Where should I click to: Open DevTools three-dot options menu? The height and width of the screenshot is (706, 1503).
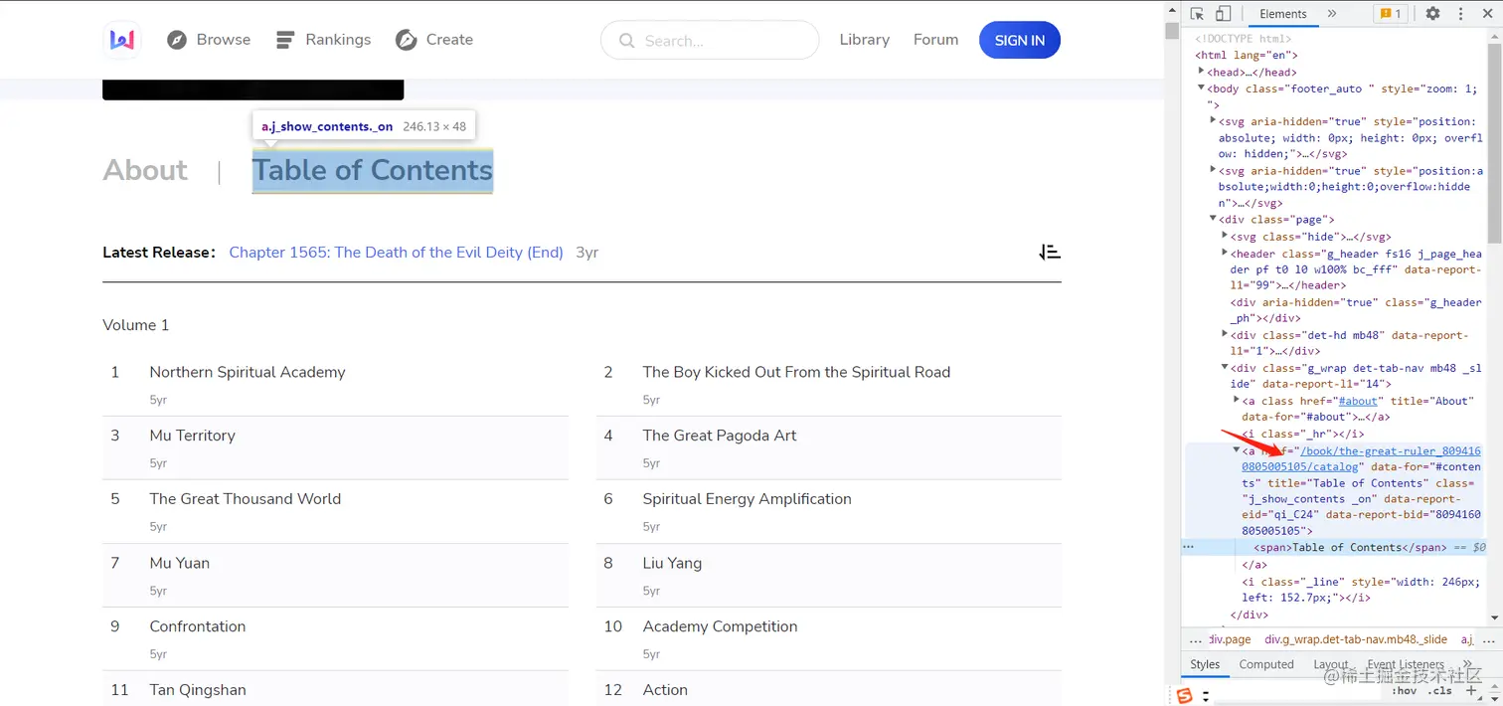click(1461, 14)
